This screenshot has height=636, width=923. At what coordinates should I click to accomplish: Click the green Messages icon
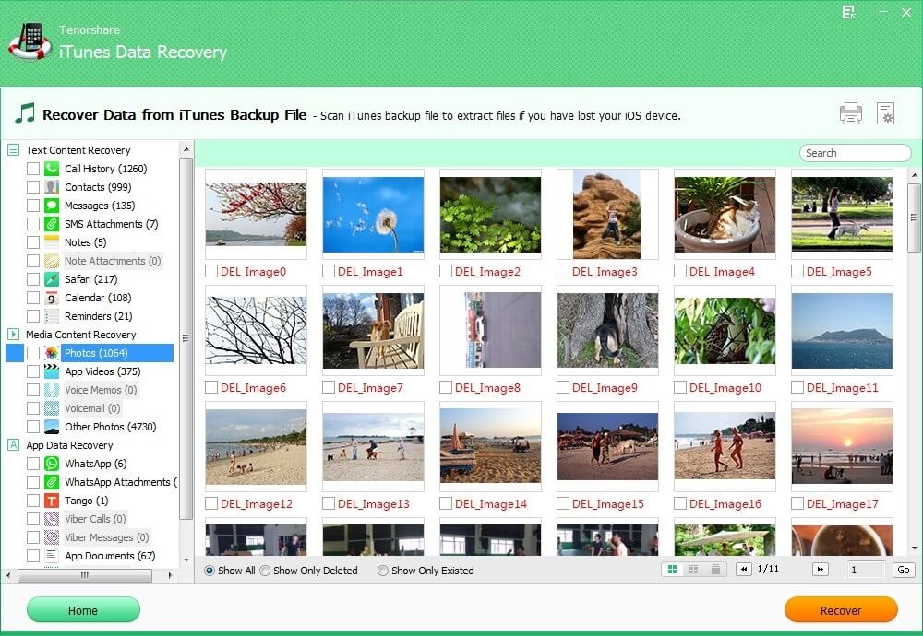click(52, 206)
